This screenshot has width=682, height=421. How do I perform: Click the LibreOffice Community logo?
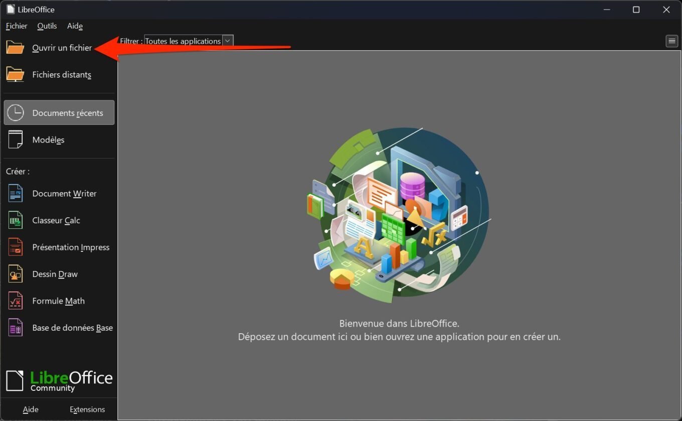[x=59, y=381]
